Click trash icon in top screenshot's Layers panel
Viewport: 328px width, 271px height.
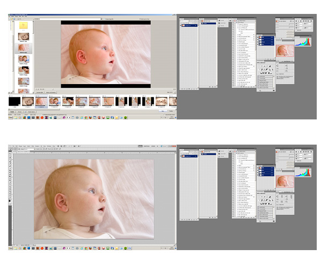click(196, 89)
